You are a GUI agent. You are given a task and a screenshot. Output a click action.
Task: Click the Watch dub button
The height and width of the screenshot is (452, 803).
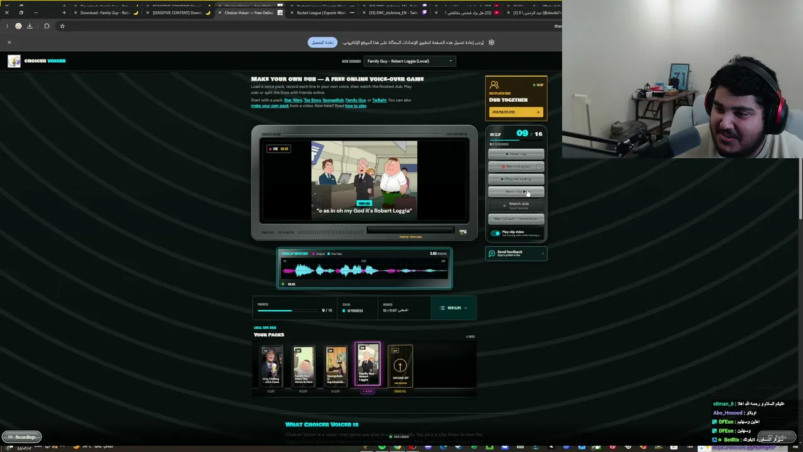516,205
